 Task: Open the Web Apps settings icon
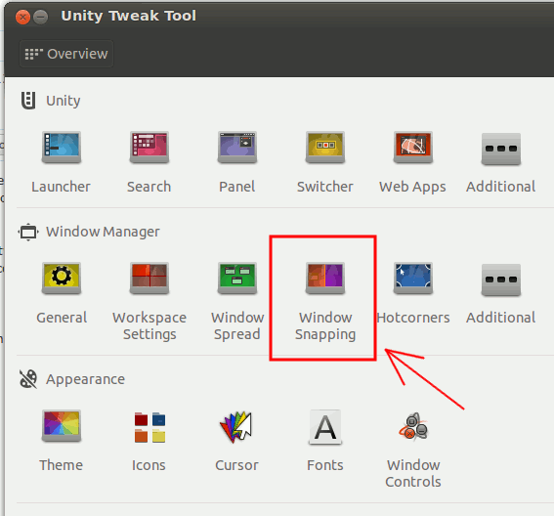[x=413, y=148]
